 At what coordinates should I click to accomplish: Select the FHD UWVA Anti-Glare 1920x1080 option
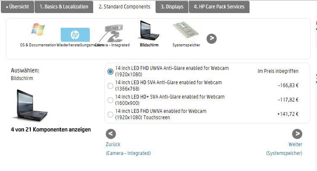[x=110, y=72]
